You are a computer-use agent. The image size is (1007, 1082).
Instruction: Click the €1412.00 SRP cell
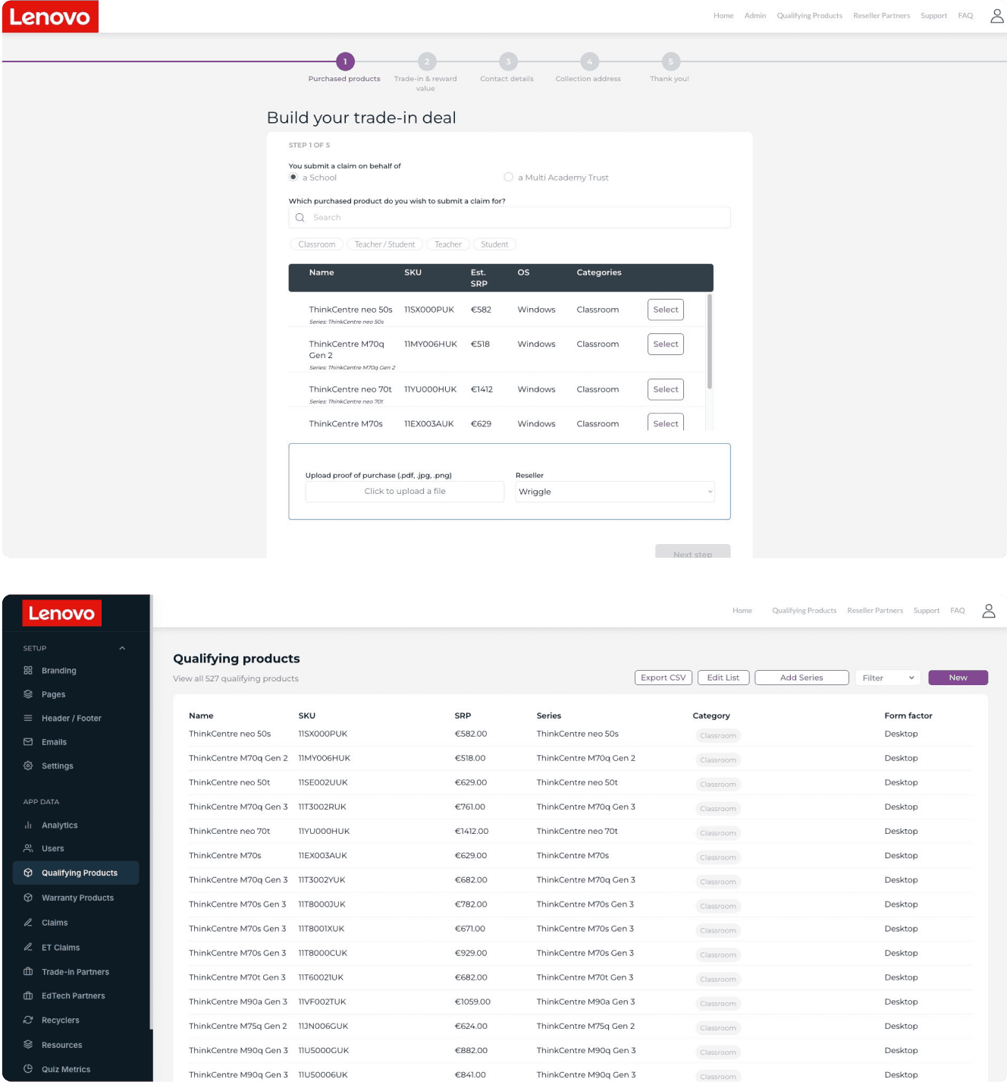click(x=472, y=831)
